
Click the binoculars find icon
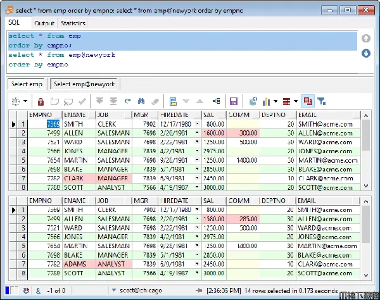pyautogui.click(x=142, y=101)
